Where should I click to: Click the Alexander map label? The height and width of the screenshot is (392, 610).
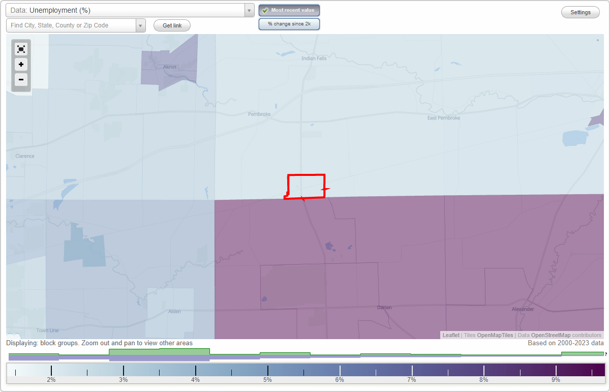coord(523,309)
